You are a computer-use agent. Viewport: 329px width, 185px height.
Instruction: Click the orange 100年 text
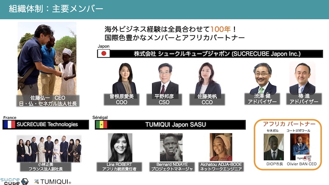[220, 29]
